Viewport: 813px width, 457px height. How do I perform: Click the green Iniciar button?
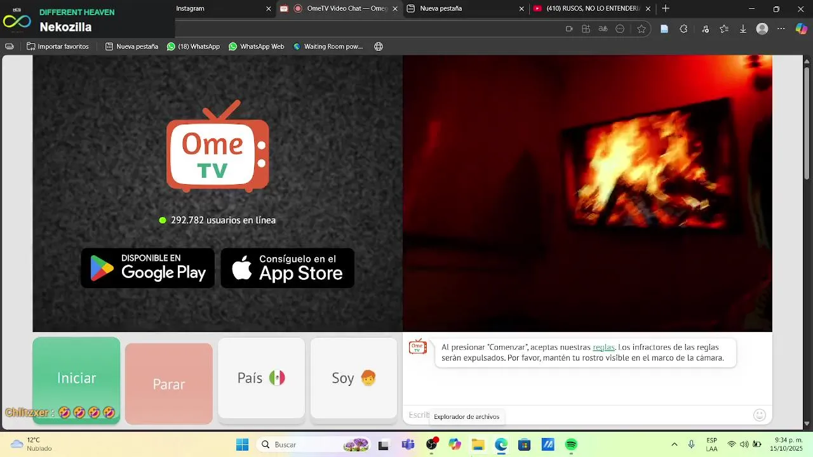coord(76,380)
